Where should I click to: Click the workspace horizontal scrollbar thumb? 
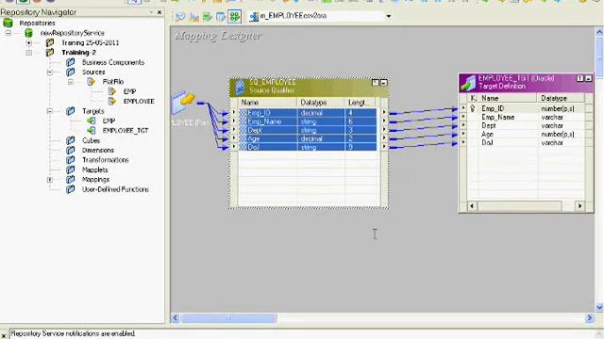228,318
